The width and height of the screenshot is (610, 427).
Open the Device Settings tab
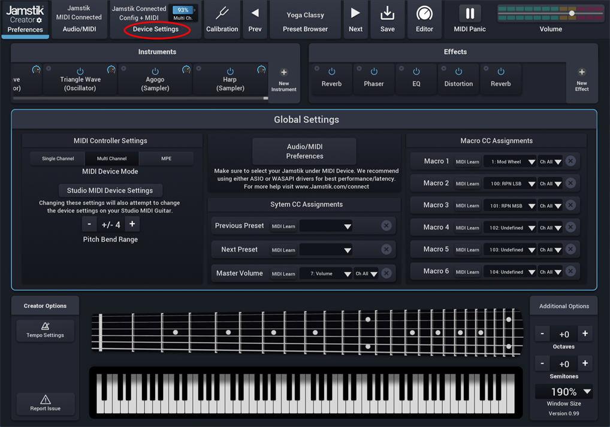pyautogui.click(x=155, y=29)
